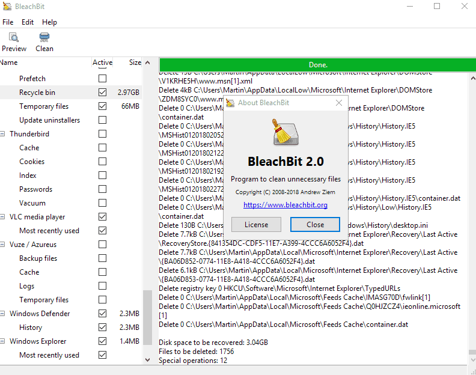
Task: Open the Help menu
Action: pyautogui.click(x=49, y=22)
